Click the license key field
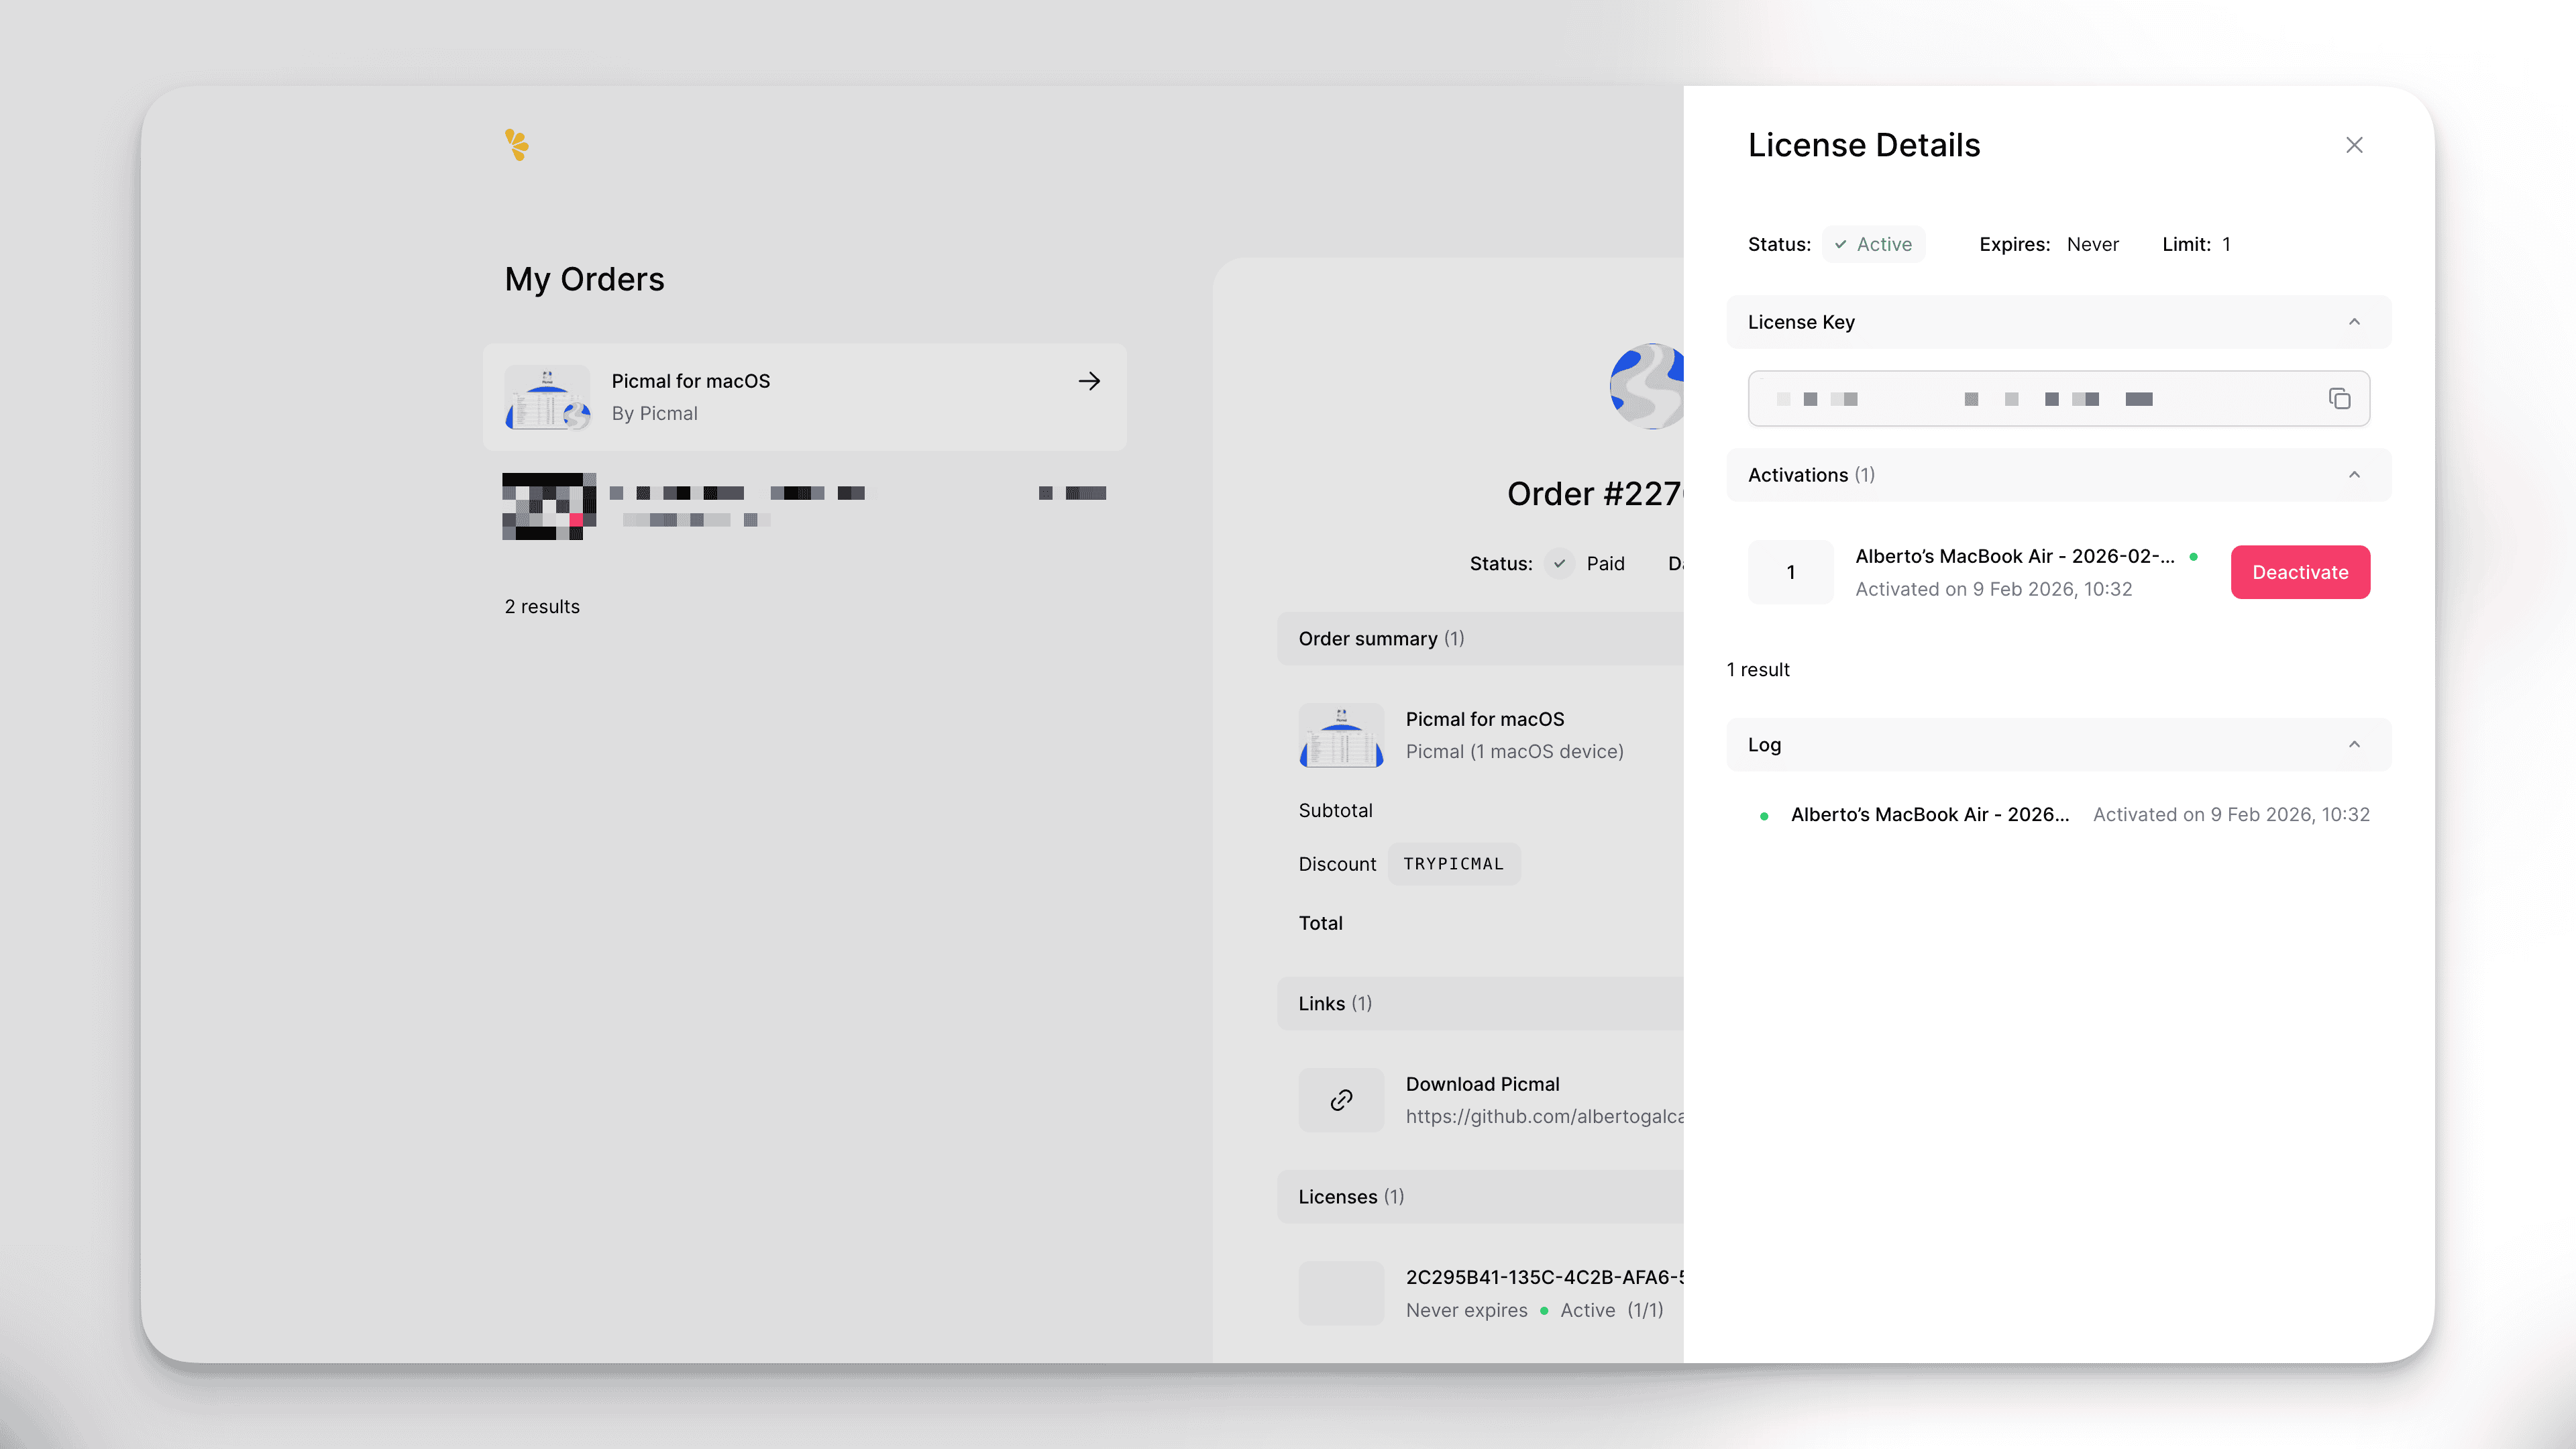The width and height of the screenshot is (2576, 1449). (2058, 399)
